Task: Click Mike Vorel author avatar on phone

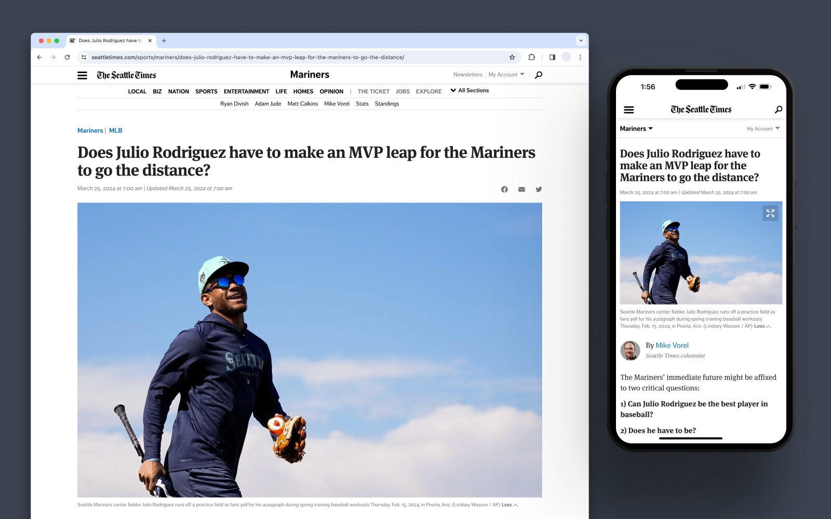Action: 630,350
